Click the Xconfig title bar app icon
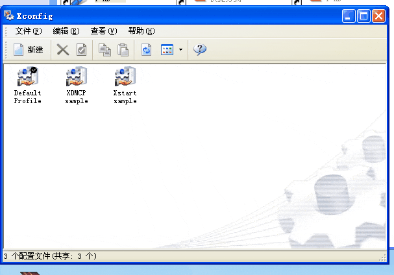The width and height of the screenshot is (394, 275). point(9,16)
